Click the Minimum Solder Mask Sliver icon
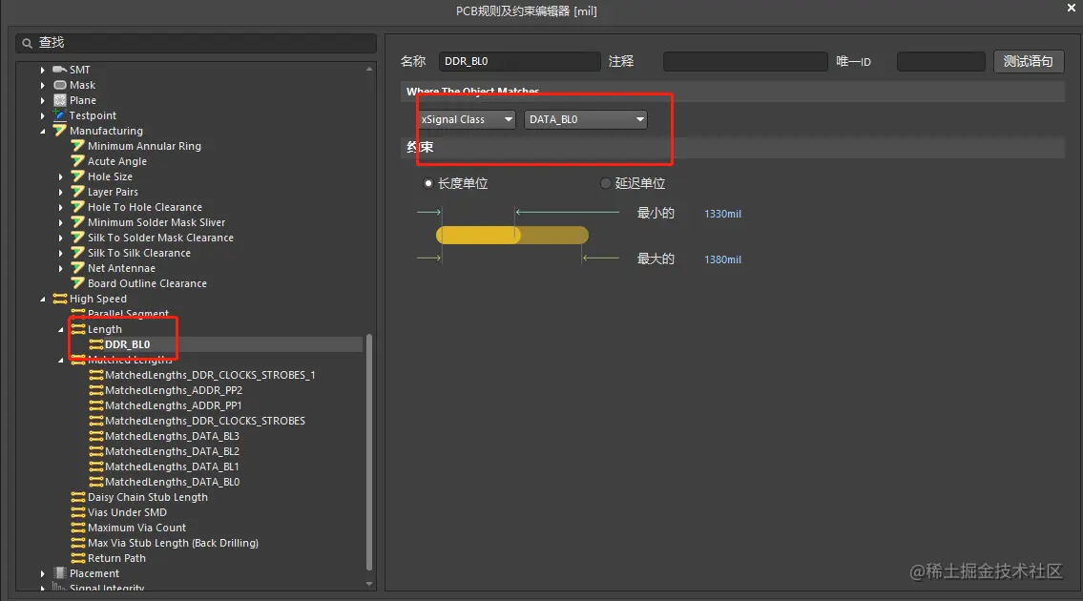 click(78, 221)
